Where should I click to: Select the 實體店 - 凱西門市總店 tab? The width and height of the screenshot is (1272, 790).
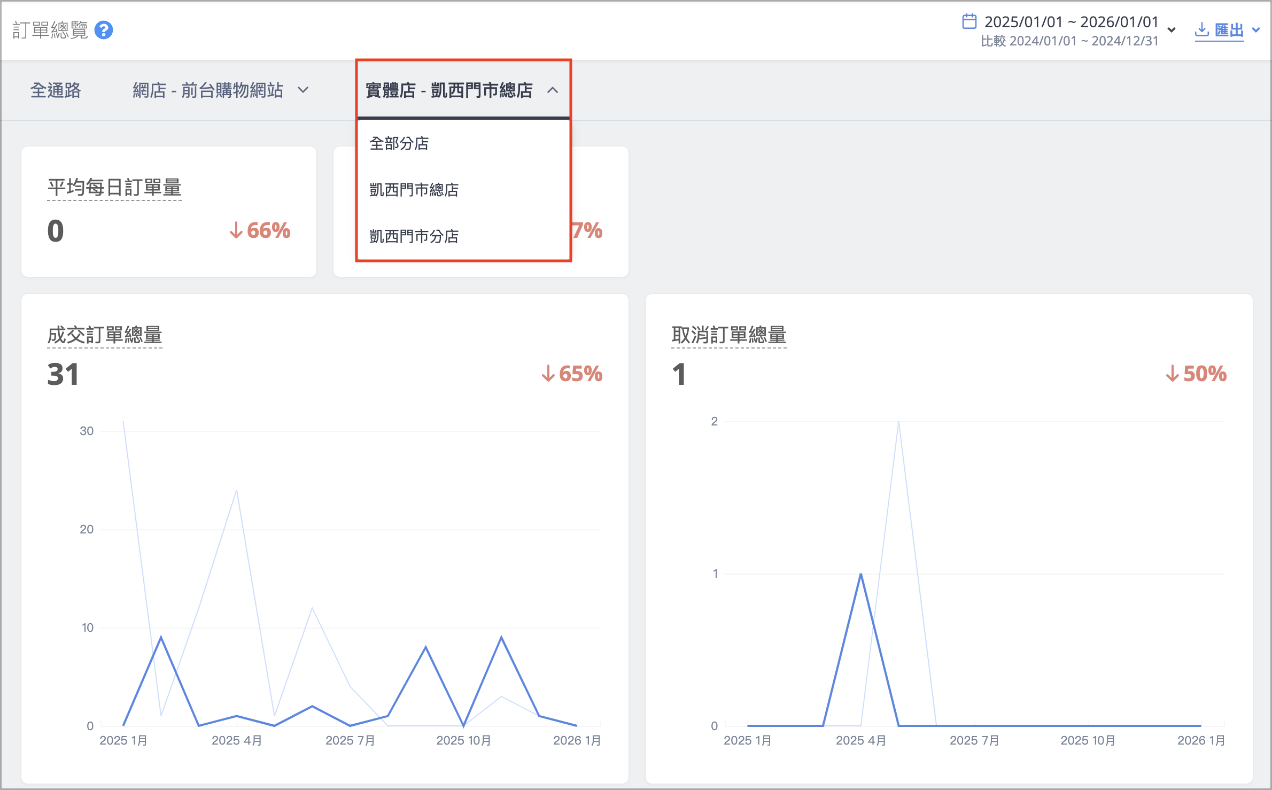tap(449, 90)
